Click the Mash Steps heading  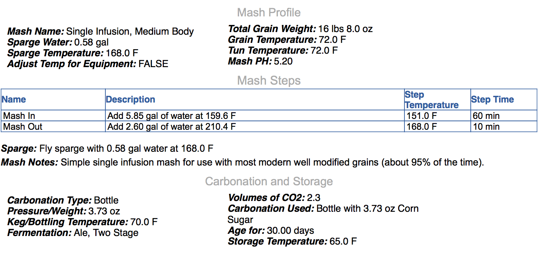[x=269, y=81]
